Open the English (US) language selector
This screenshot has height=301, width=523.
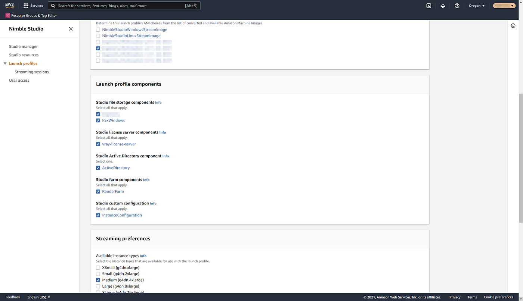(39, 297)
